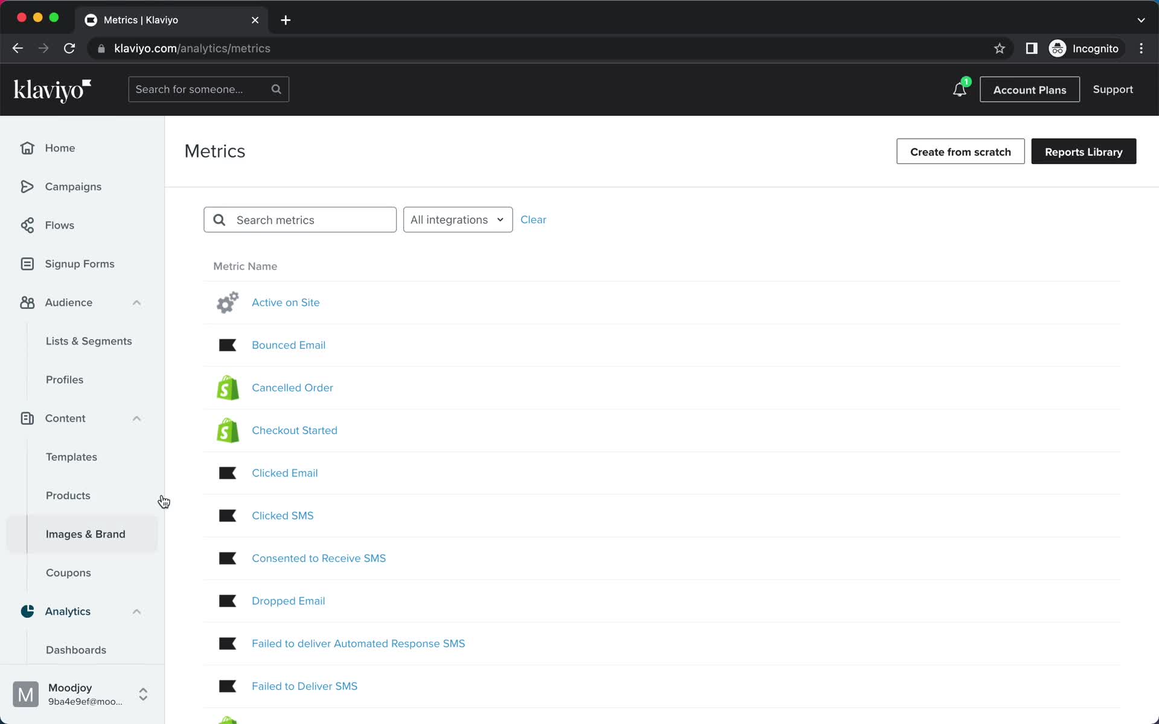Click the Analytics navigation icon
Image resolution: width=1159 pixels, height=724 pixels.
coord(28,611)
